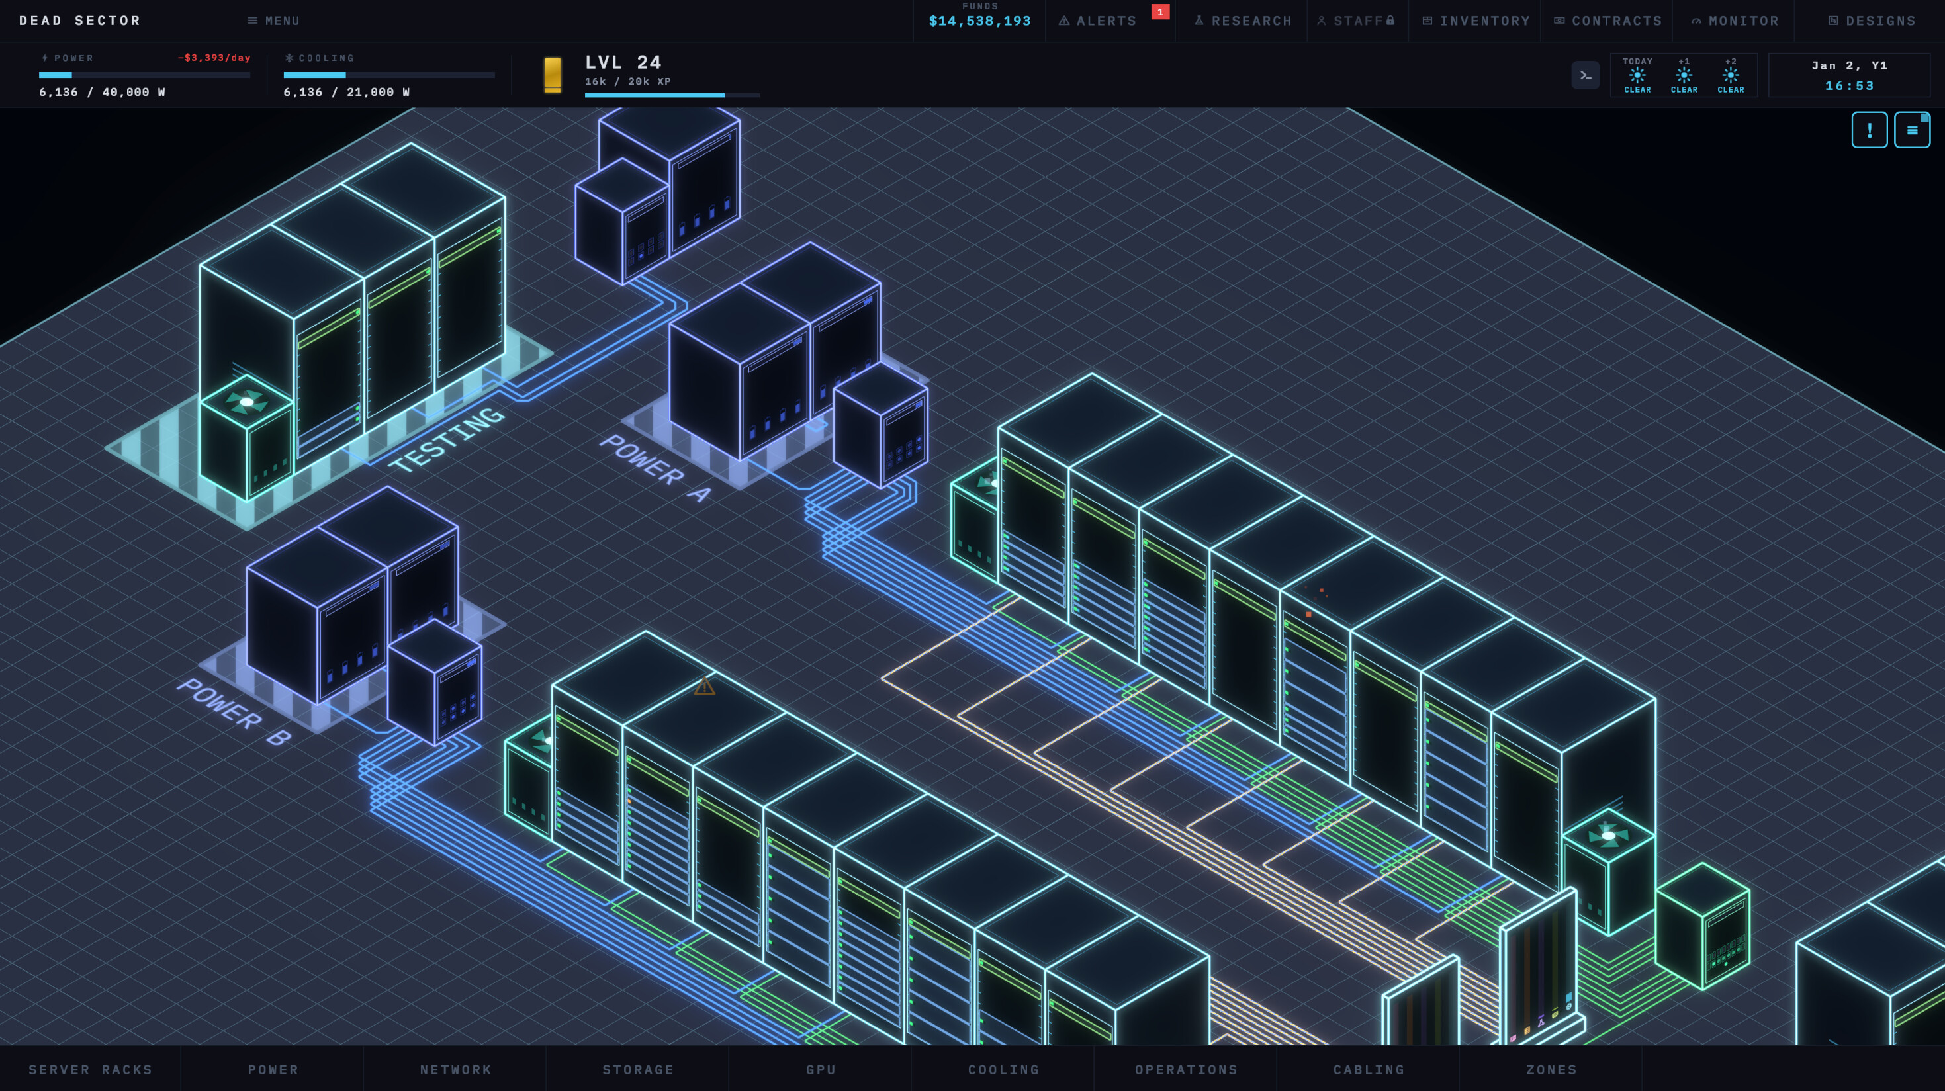Select the Power B small generator unit
This screenshot has height=1091, width=1945.
pos(435,683)
